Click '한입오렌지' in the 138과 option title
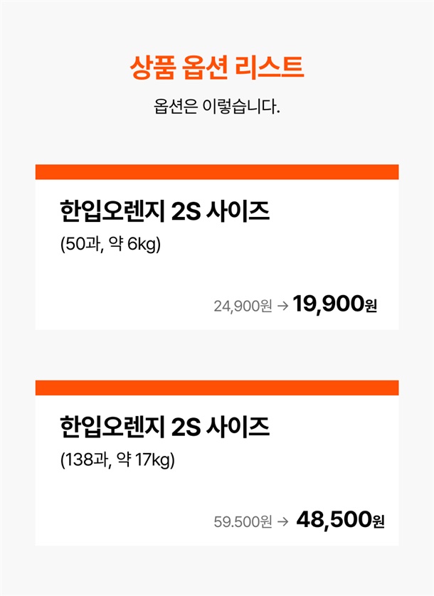The width and height of the screenshot is (434, 596). click(x=113, y=427)
